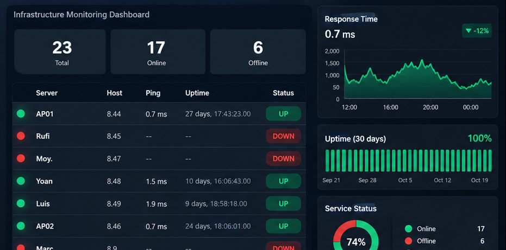Sort table by Server column header
The width and height of the screenshot is (506, 250).
point(47,93)
